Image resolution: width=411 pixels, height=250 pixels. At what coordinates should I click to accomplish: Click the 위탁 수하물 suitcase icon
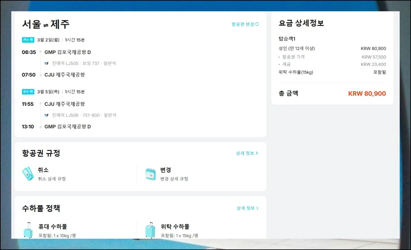(150, 230)
